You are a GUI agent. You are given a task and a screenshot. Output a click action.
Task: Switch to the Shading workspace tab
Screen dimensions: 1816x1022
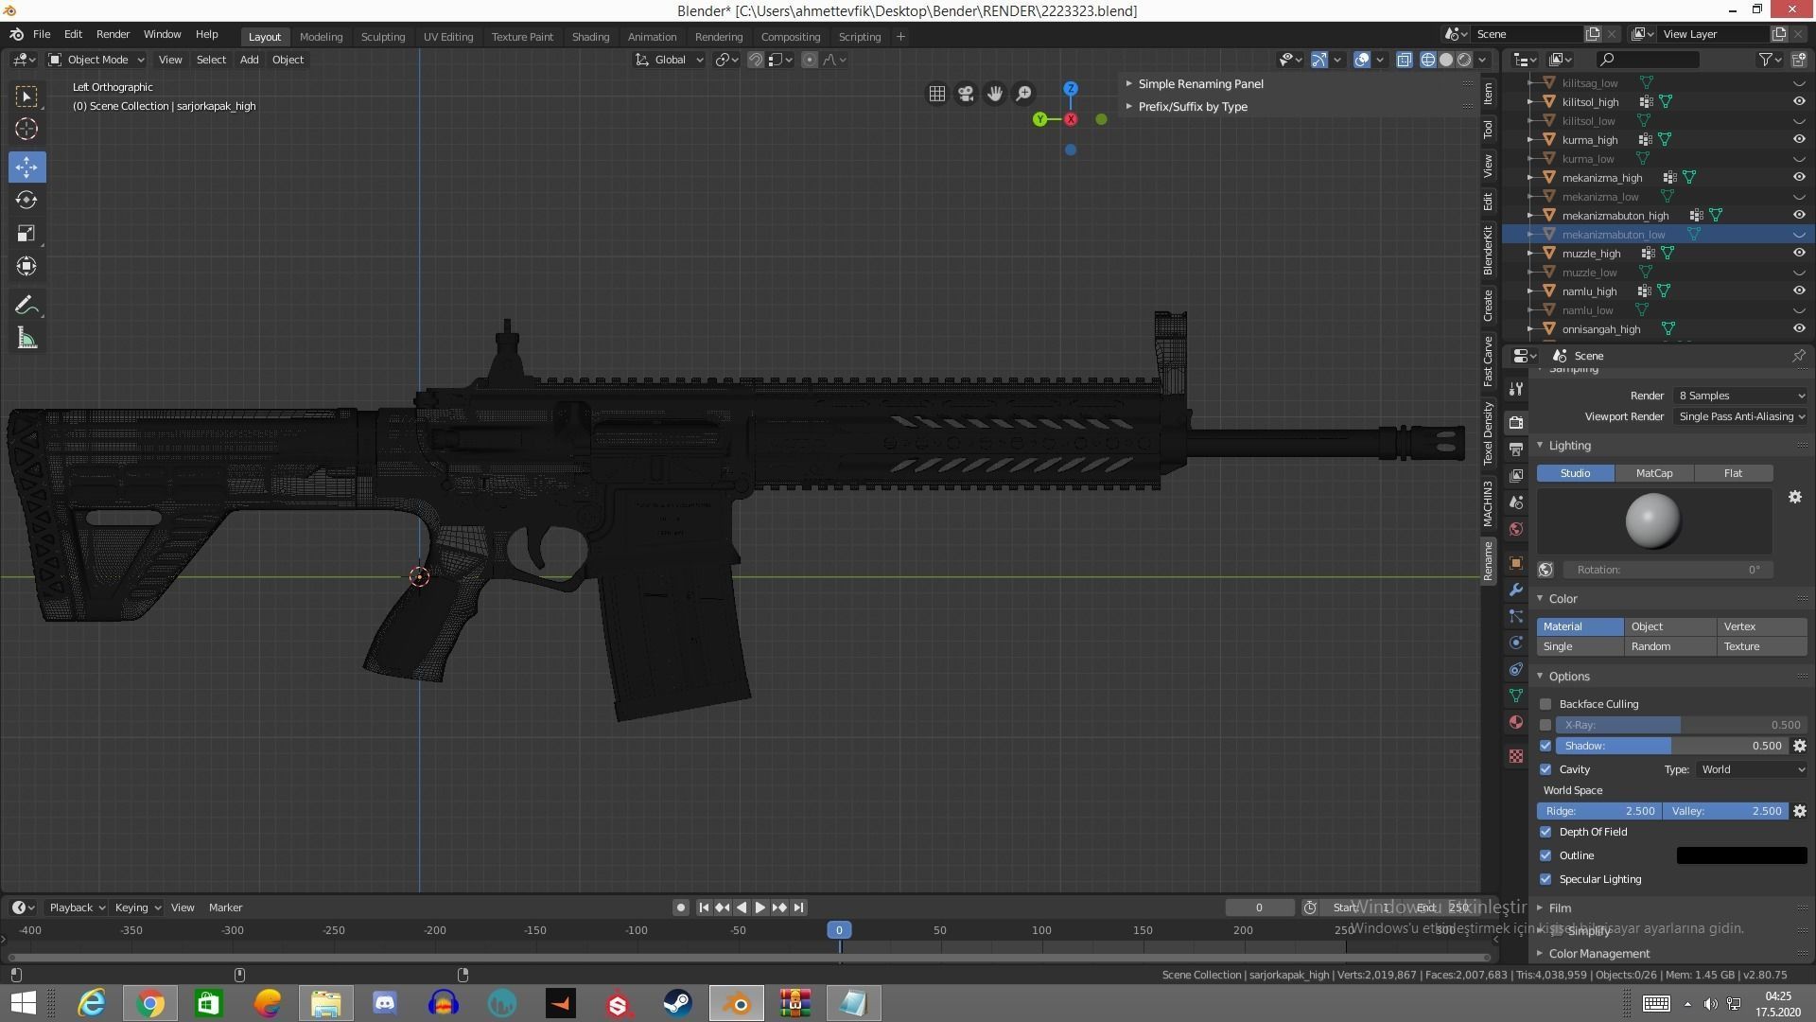[x=590, y=37]
